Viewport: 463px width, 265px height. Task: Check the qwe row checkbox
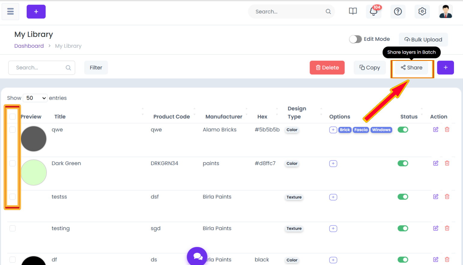12,129
